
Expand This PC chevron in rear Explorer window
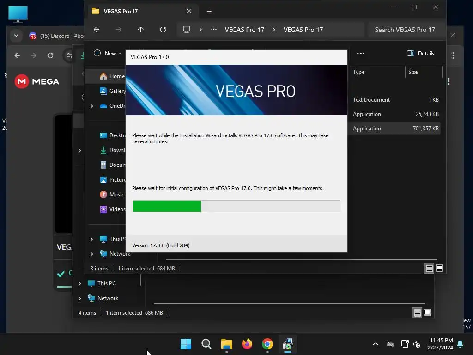[79, 283]
